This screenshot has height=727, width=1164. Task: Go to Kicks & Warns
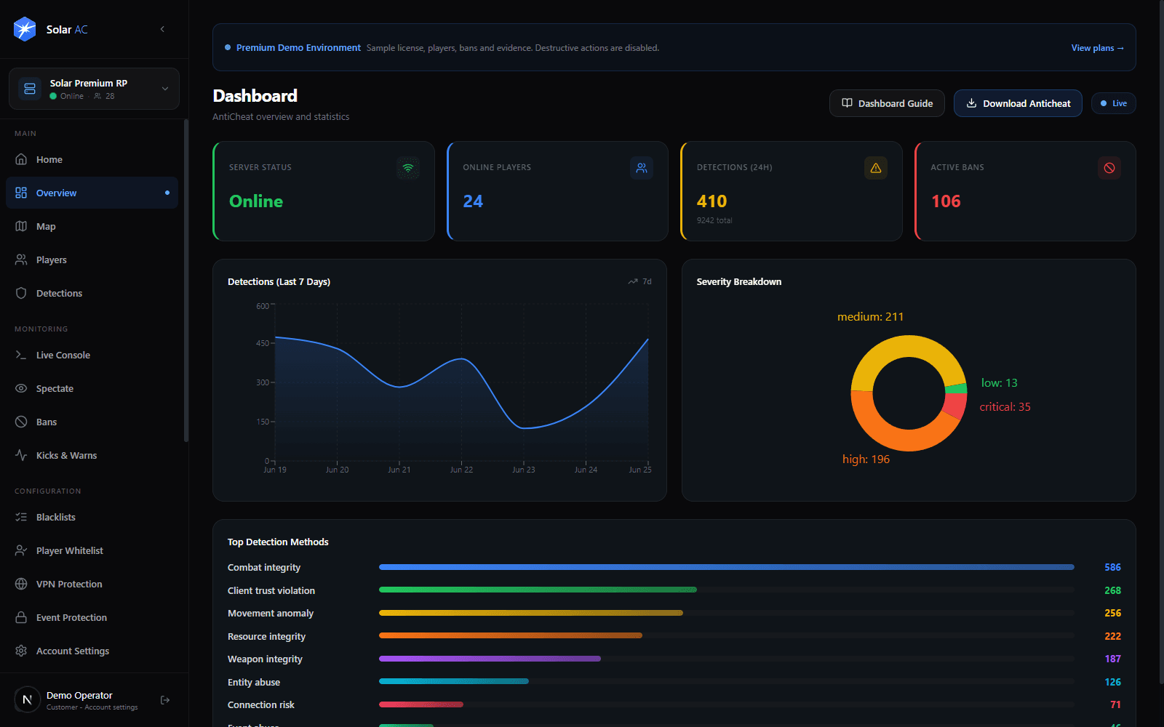coord(92,455)
